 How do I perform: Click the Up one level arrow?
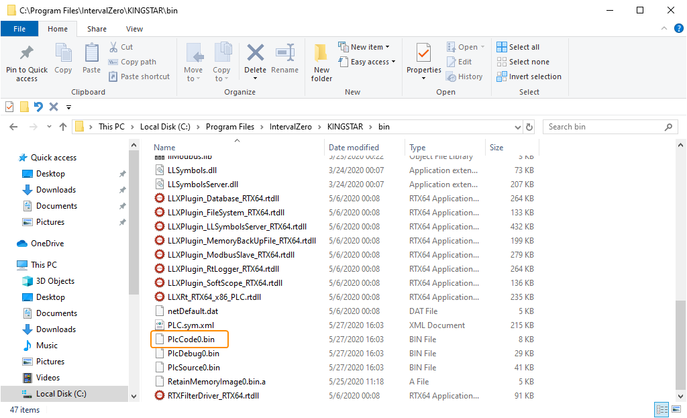(x=63, y=127)
